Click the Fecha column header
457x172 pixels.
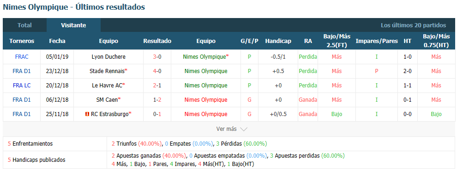click(x=57, y=41)
